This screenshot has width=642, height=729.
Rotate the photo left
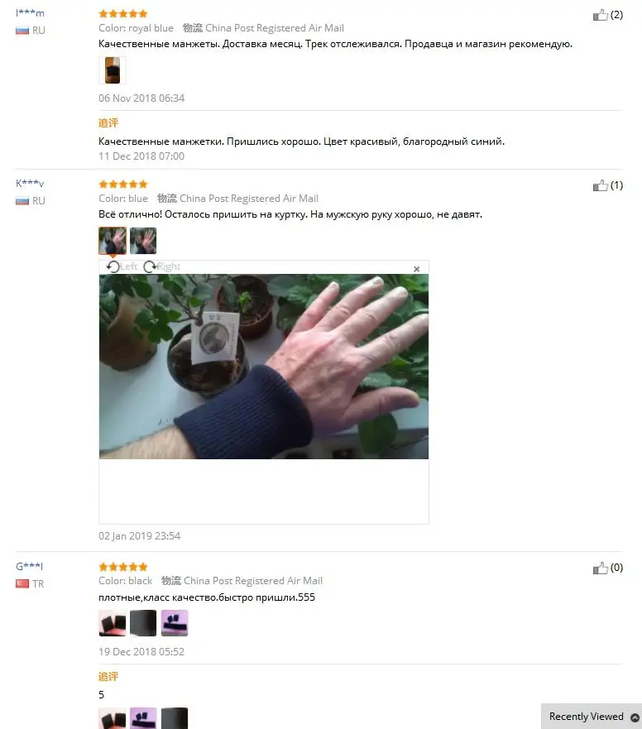(x=122, y=266)
